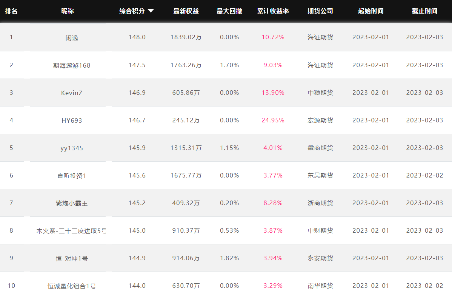Click return rate 3.29%
The width and height of the screenshot is (452, 298).
pyautogui.click(x=273, y=286)
